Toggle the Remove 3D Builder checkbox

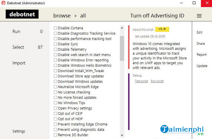55,135
